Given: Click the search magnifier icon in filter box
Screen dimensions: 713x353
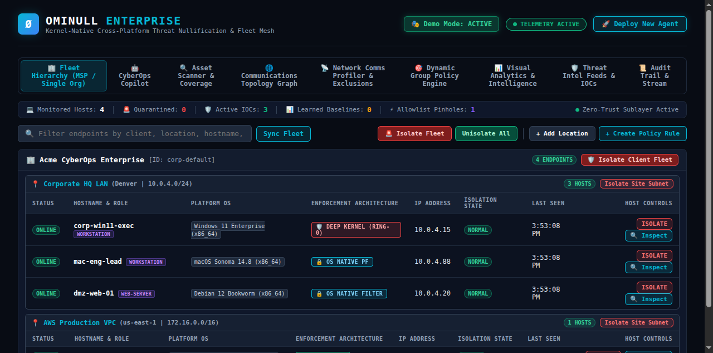Looking at the screenshot, I should point(30,134).
